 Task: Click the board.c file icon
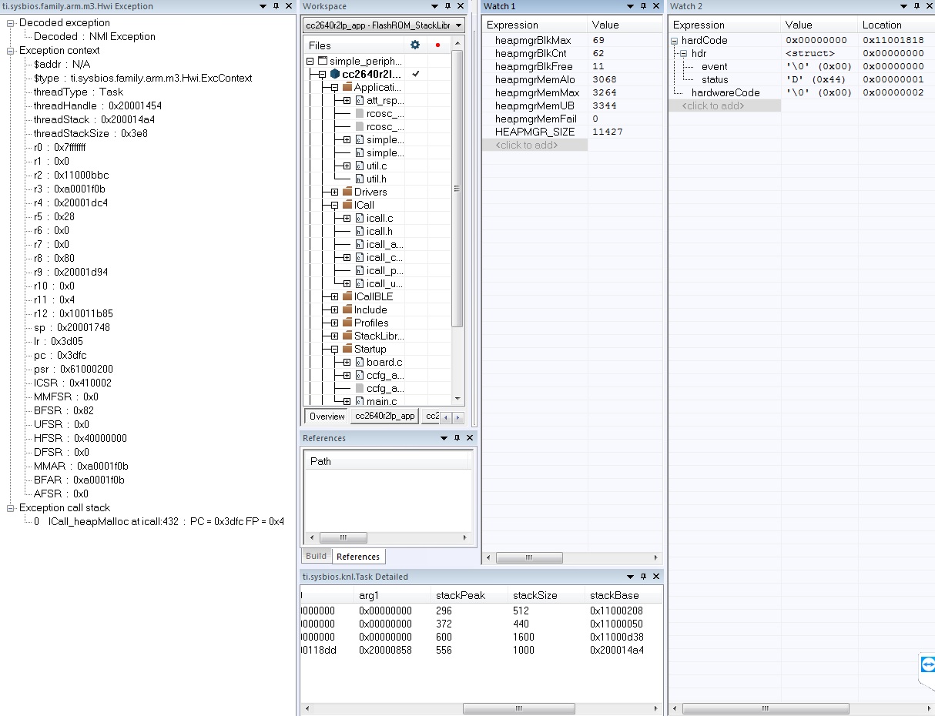360,362
